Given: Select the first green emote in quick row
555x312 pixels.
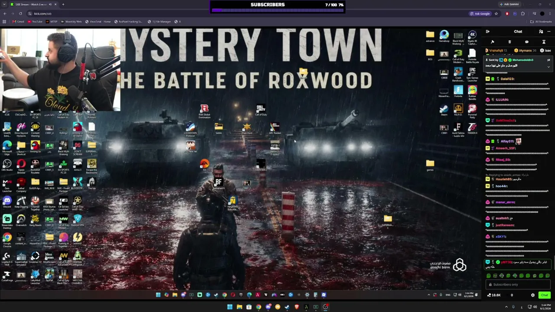Looking at the screenshot, I should click(489, 276).
